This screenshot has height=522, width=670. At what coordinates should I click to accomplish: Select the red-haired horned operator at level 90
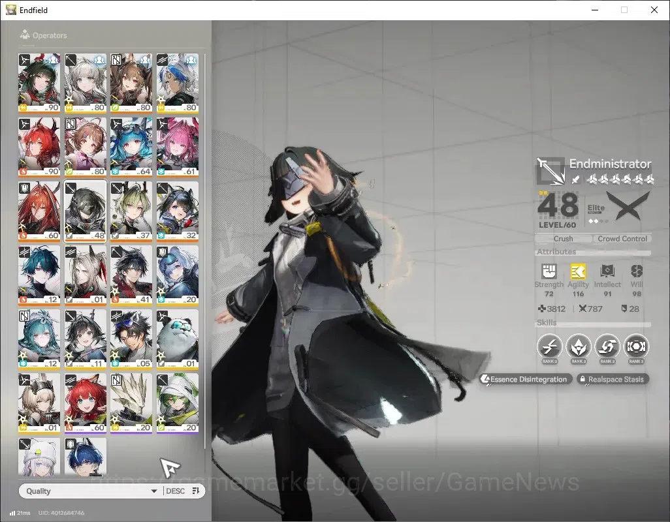(39, 147)
